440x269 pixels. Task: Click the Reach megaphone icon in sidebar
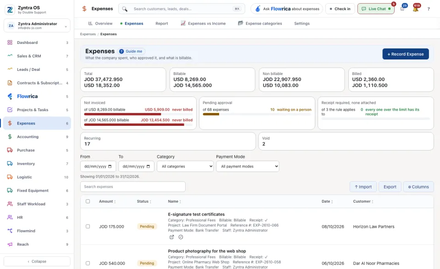10,244
